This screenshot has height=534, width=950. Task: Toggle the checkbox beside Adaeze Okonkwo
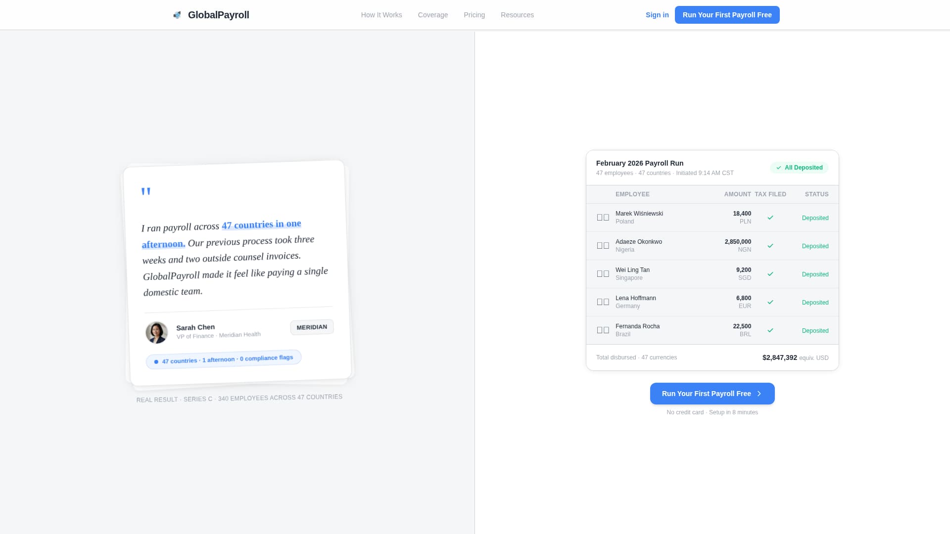[600, 245]
